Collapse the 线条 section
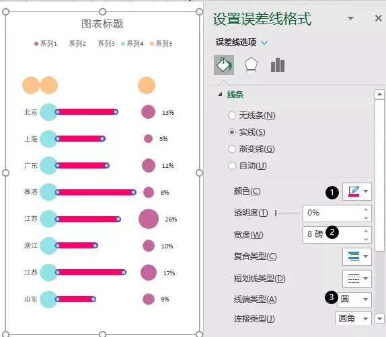The width and height of the screenshot is (386, 337). tap(220, 94)
